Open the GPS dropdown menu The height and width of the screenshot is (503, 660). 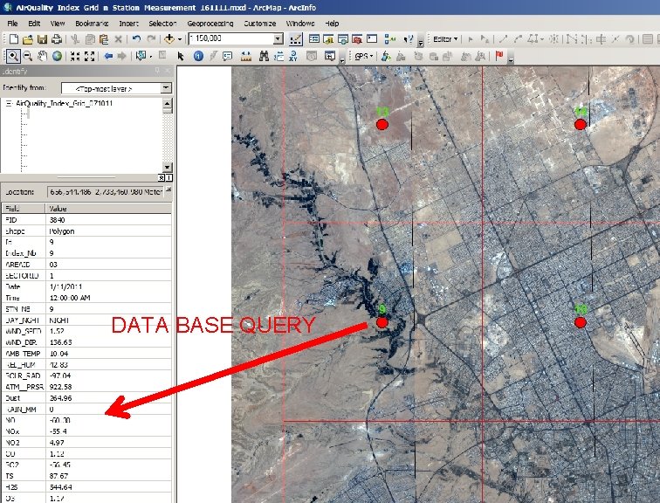click(x=364, y=56)
